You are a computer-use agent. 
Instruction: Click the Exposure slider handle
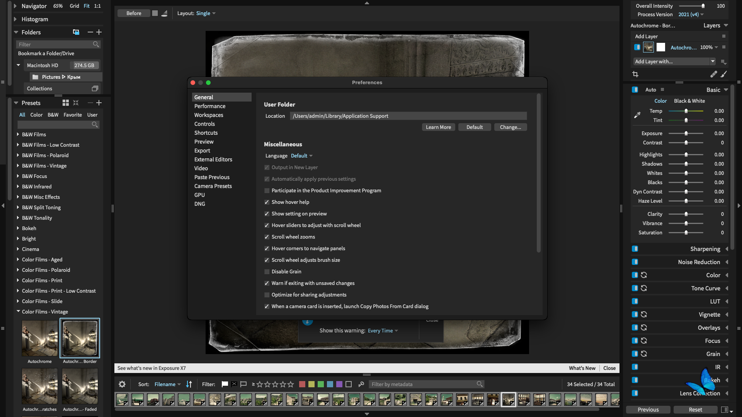coord(686,133)
